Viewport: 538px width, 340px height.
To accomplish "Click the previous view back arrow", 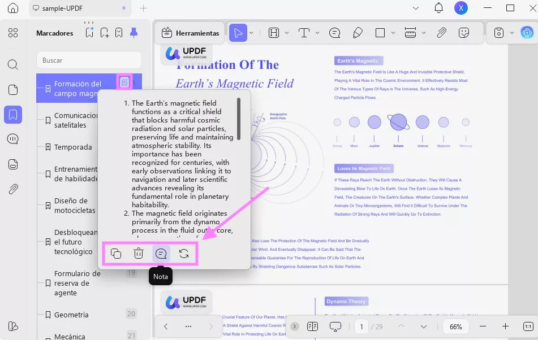I will 166,326.
